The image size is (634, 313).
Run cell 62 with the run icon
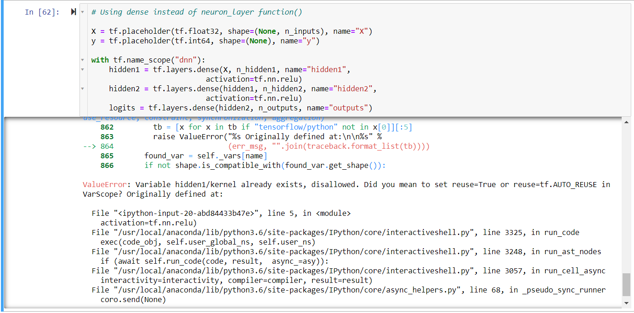click(73, 12)
